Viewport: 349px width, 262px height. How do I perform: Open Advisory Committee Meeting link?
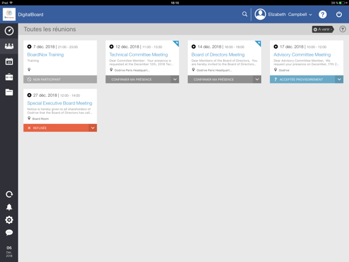(302, 54)
